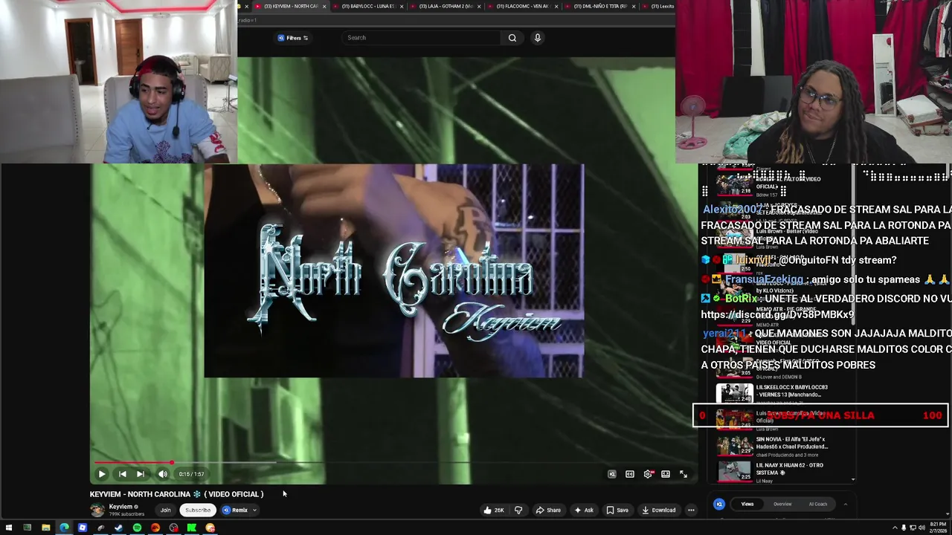This screenshot has height=535, width=952.
Task: Open LILSKEELOCC X BABYLOCC83 video thumbnail
Action: (x=734, y=393)
